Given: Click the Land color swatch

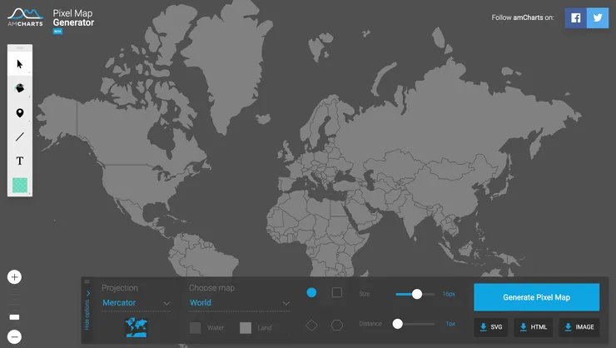Looking at the screenshot, I should (246, 327).
